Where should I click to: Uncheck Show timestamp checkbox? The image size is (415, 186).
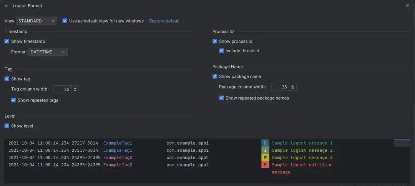(7, 41)
